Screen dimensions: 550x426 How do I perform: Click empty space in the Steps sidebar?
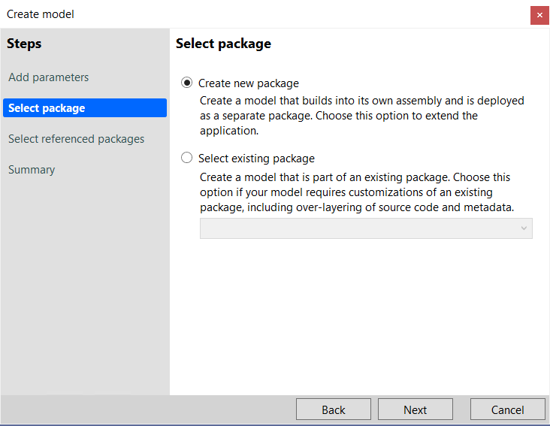tap(85, 280)
